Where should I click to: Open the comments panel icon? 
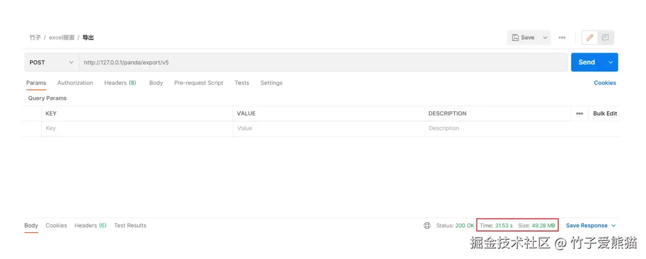point(606,38)
